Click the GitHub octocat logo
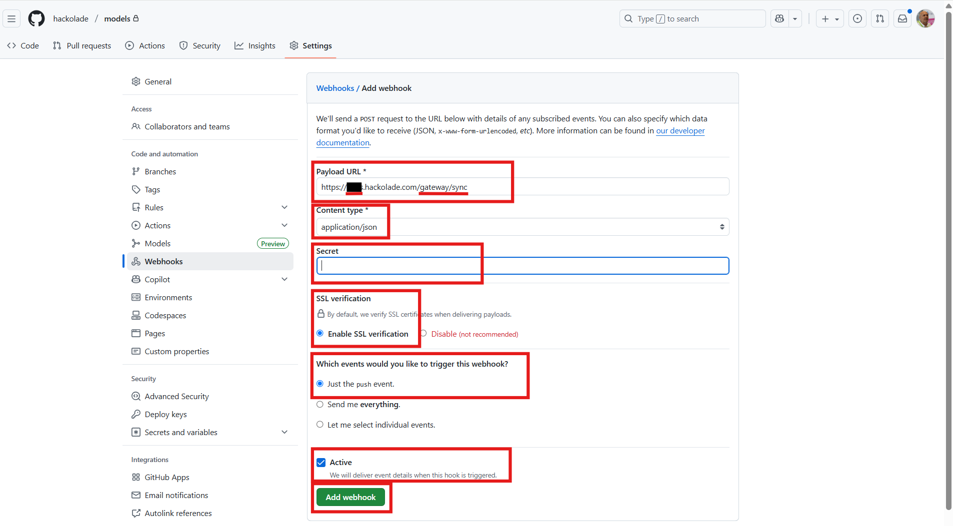Screen dimensions: 953x526 (x=36, y=18)
